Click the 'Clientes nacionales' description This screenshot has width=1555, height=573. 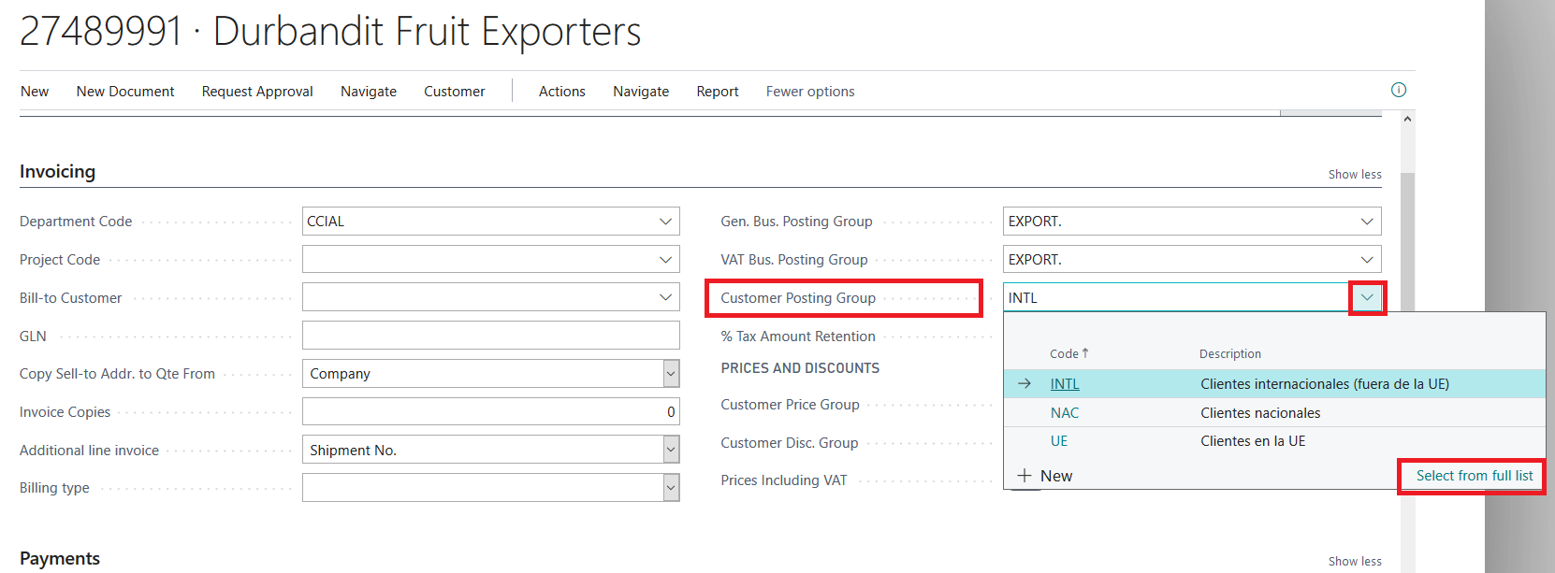[x=1260, y=413]
